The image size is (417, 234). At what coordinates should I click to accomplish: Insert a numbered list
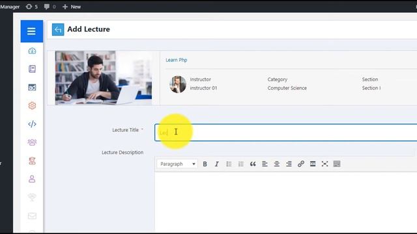[x=241, y=164]
